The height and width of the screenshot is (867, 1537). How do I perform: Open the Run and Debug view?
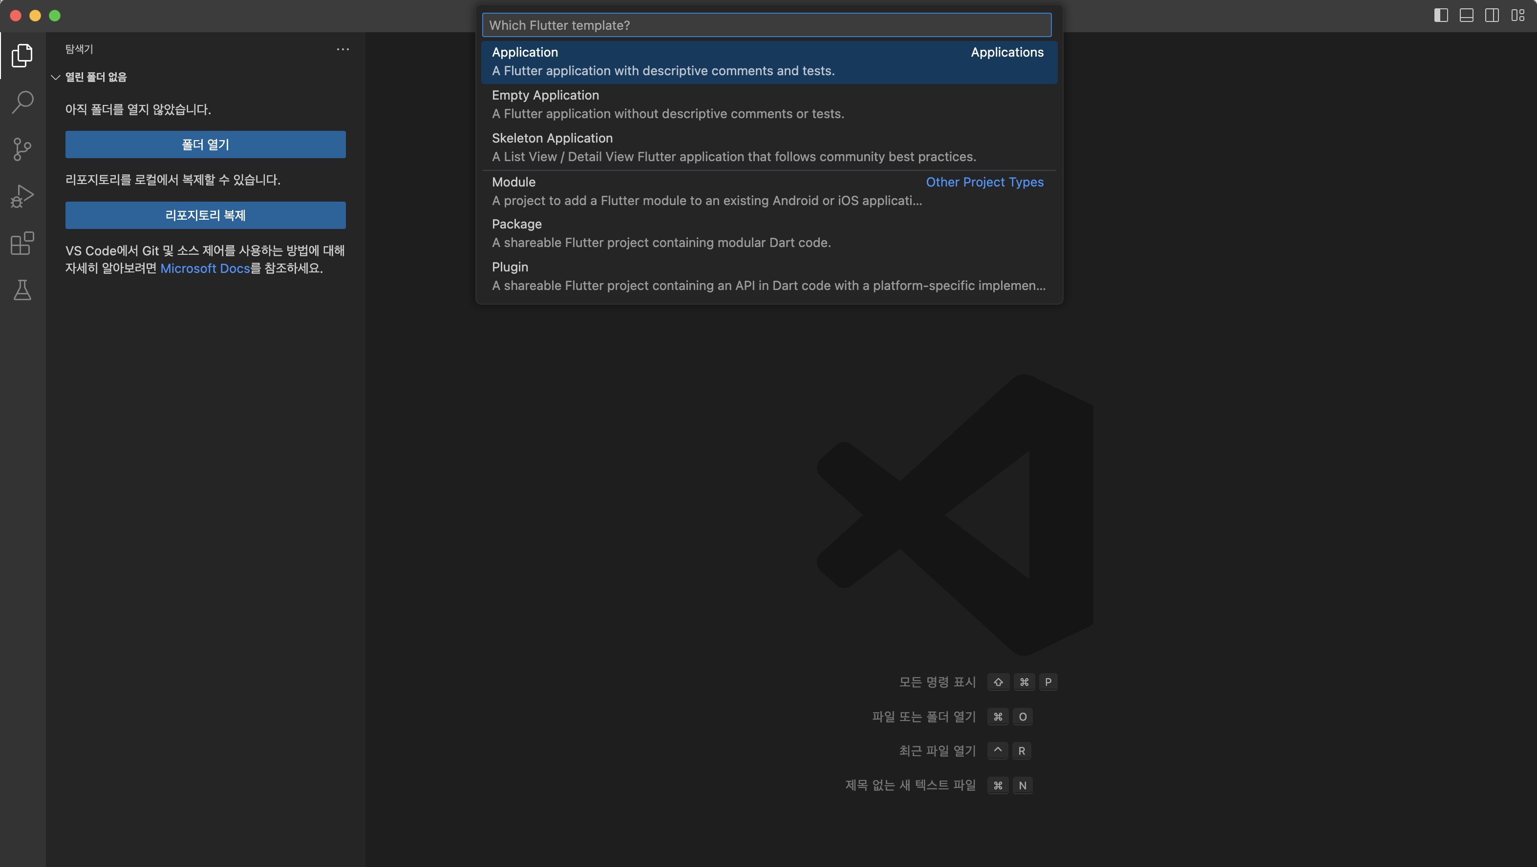[x=22, y=196]
